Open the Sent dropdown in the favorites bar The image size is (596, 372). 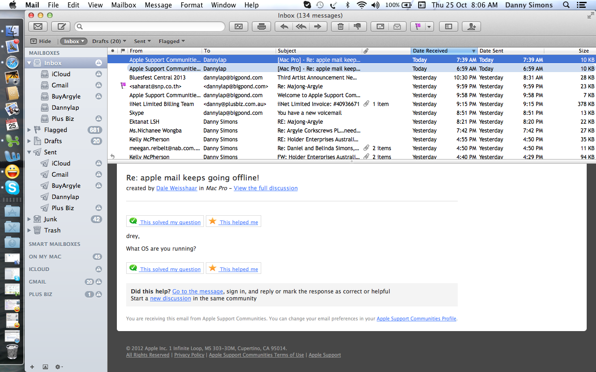pos(142,41)
